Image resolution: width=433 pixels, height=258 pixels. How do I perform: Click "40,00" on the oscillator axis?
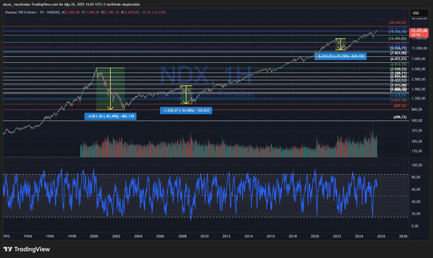click(x=416, y=202)
